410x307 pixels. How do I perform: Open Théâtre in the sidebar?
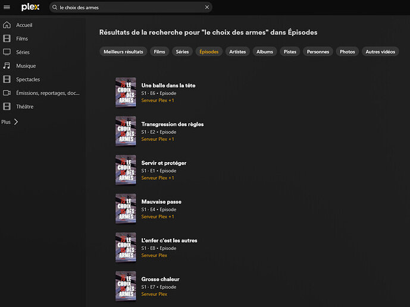pos(24,106)
